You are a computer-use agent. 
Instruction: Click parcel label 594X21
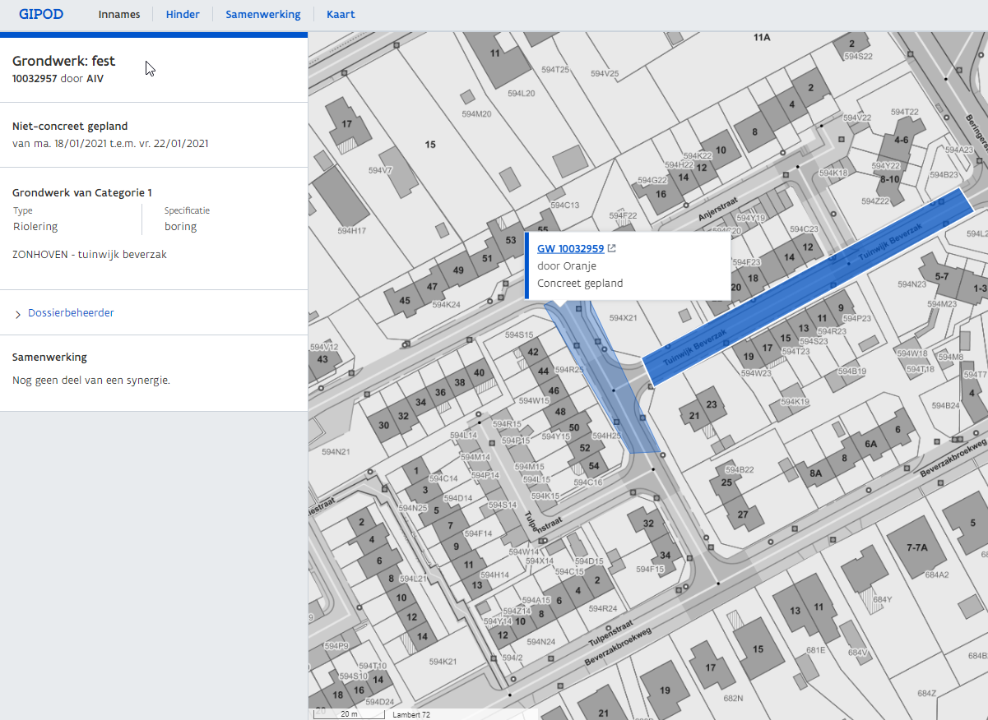point(624,317)
